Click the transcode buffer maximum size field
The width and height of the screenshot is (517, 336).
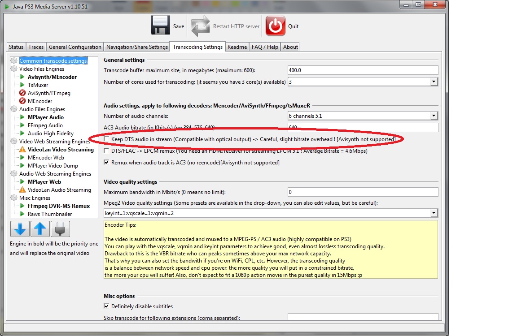[x=363, y=70]
